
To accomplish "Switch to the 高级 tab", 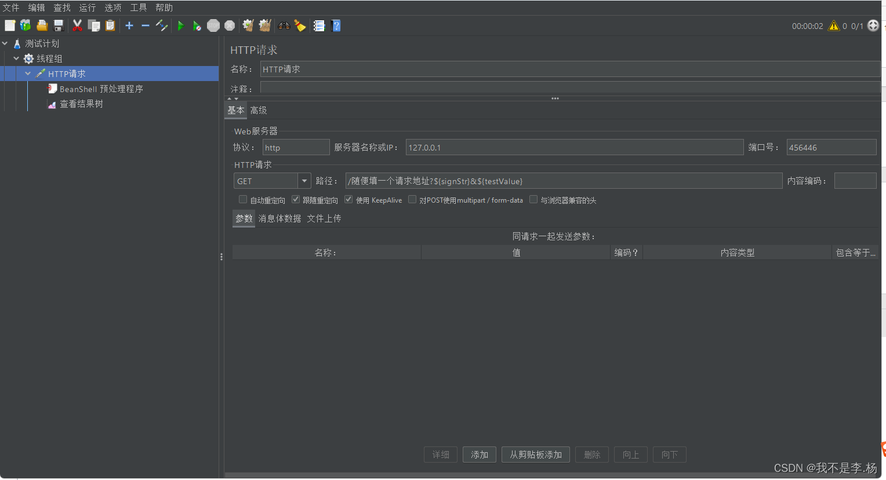I will (x=259, y=110).
